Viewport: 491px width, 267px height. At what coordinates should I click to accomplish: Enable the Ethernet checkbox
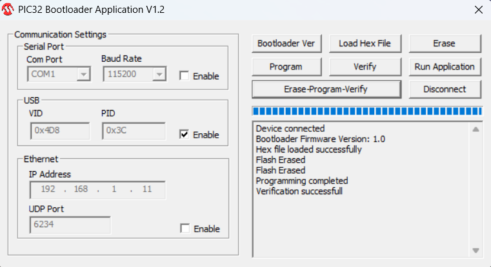(185, 228)
